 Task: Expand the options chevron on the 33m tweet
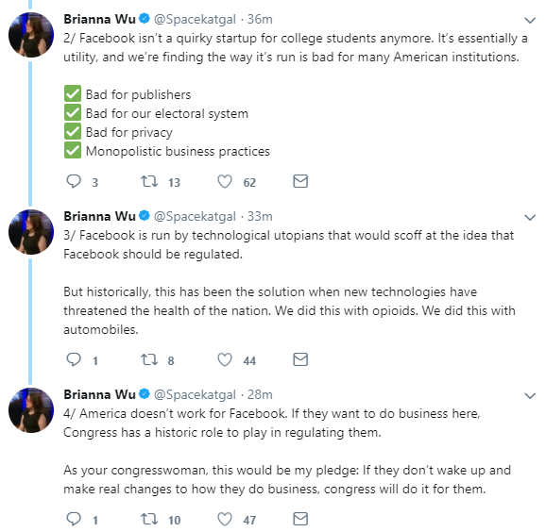530,218
